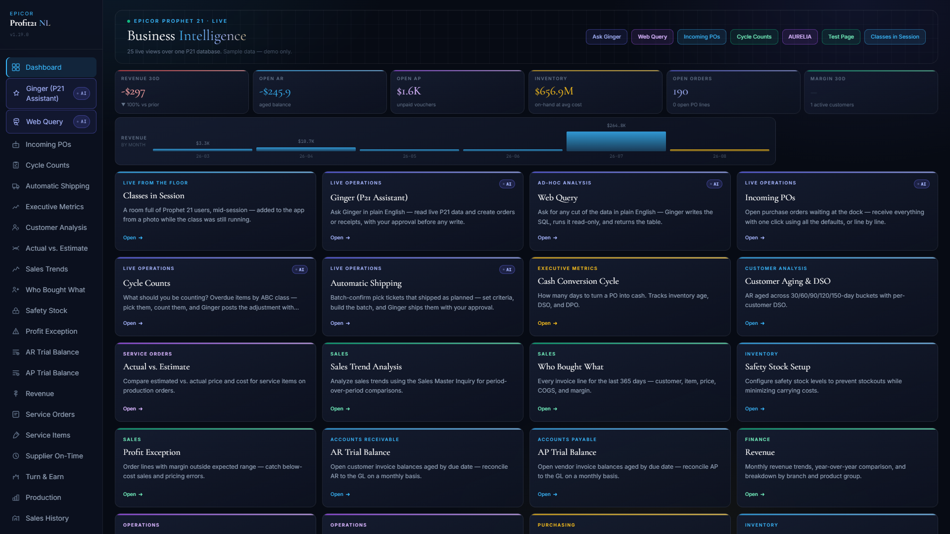Open link on Sales Trend Analysis card

coord(340,409)
